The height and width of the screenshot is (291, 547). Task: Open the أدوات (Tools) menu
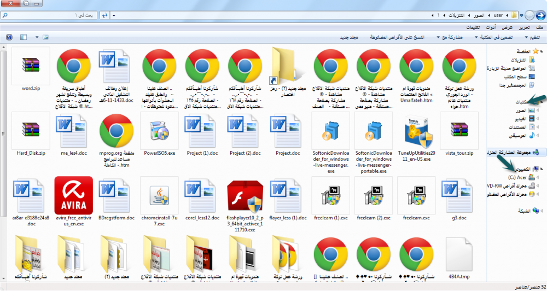point(491,27)
